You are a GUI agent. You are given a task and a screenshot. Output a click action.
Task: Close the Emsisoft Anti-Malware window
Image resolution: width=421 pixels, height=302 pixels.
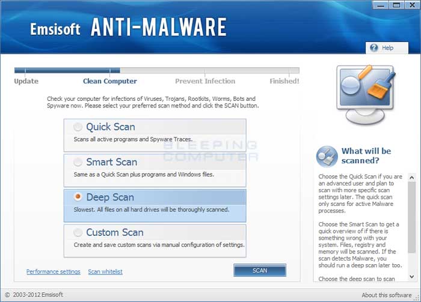tap(412, 5)
